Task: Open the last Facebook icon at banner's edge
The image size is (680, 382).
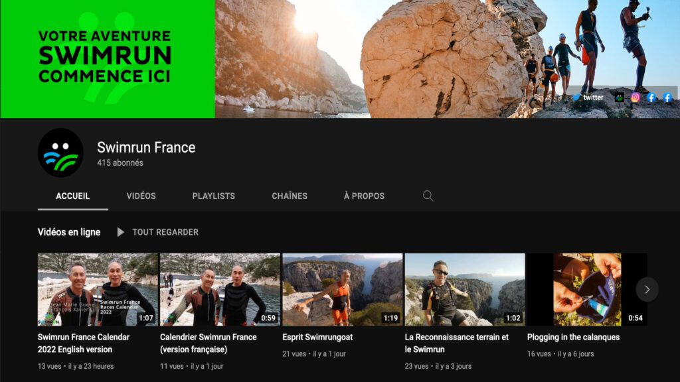Action: pos(667,97)
